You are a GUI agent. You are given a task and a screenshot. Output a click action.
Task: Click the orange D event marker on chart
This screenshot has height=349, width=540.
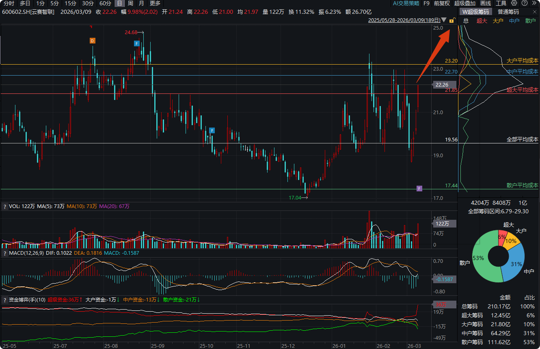(x=92, y=41)
